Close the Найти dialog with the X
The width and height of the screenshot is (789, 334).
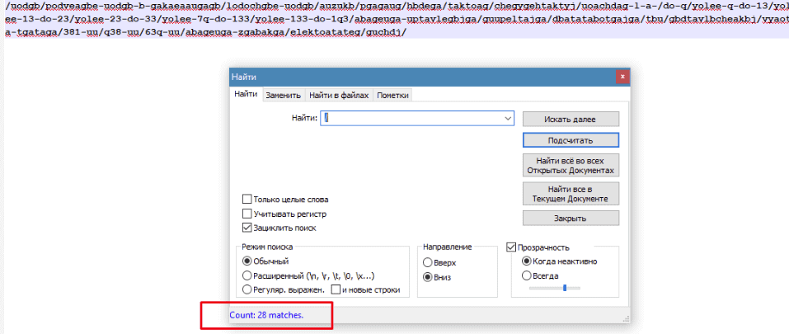tap(622, 77)
